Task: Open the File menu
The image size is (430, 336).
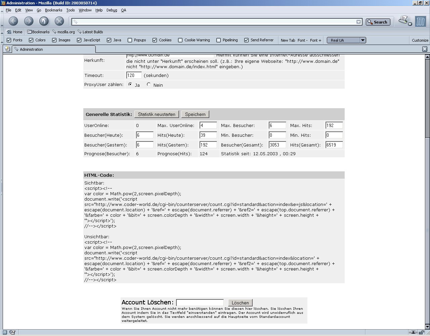Action: [x=8, y=10]
